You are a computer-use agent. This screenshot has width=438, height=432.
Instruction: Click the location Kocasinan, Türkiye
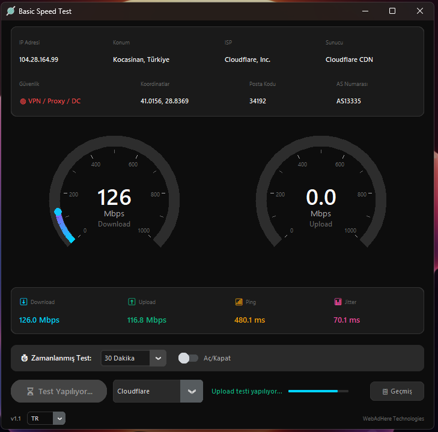pos(141,59)
